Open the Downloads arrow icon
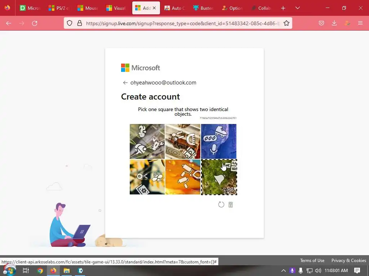Image resolution: width=369 pixels, height=276 pixels. click(x=334, y=23)
